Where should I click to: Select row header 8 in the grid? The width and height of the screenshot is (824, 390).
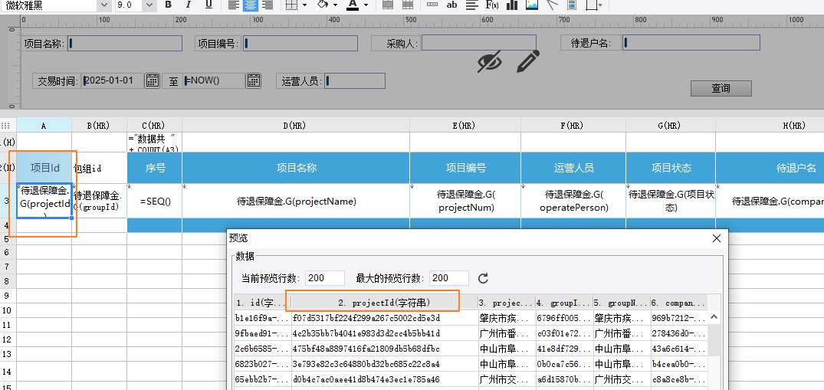tap(8, 281)
